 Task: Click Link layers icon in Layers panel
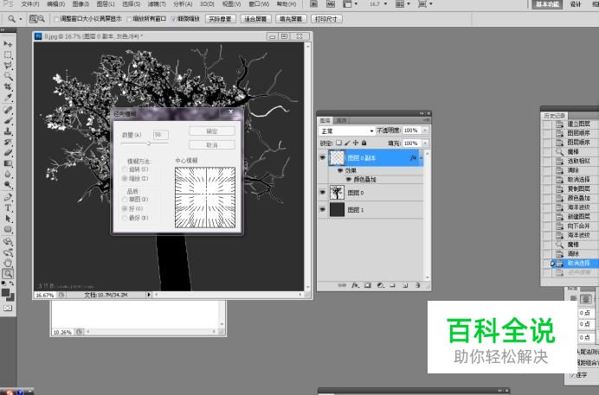342,285
